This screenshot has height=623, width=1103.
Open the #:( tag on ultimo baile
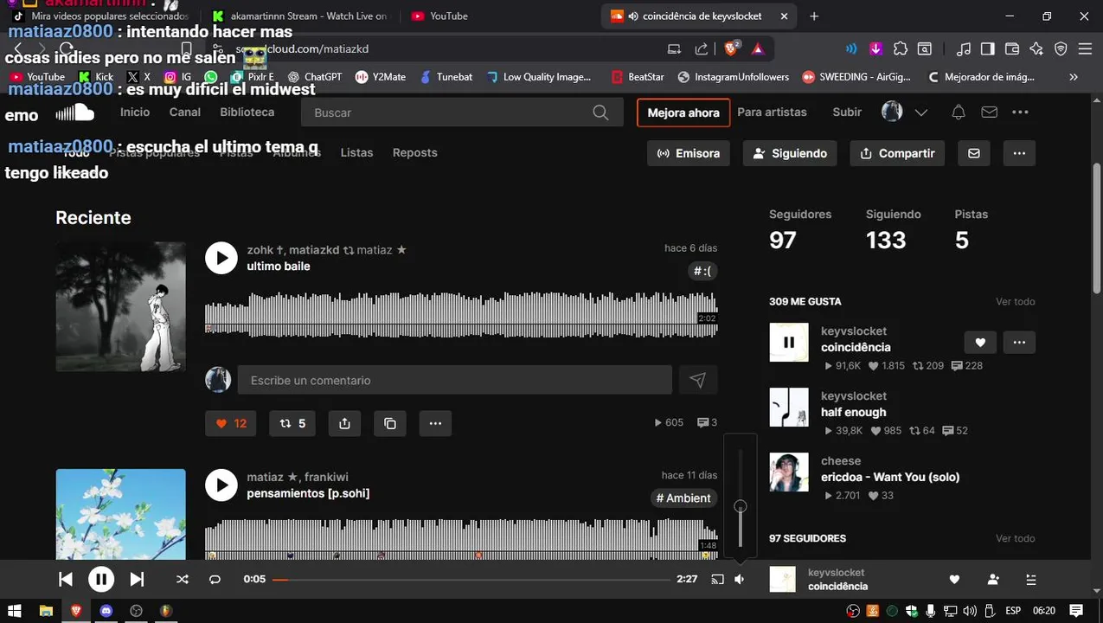pyautogui.click(x=702, y=272)
